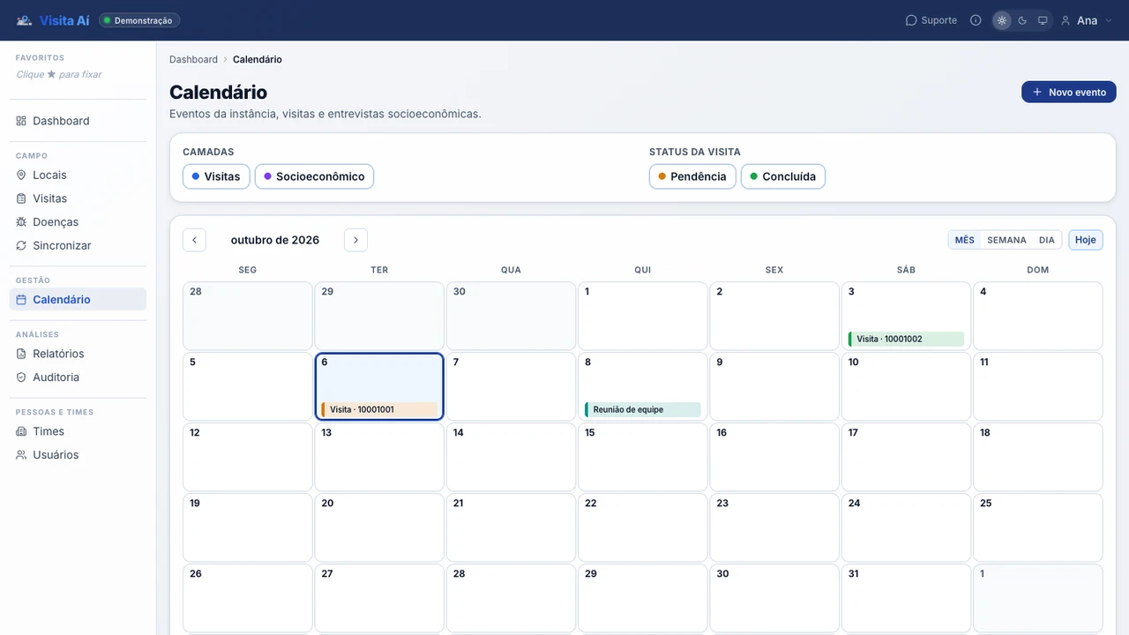Open the Reunião de equipe event
Image resolution: width=1129 pixels, height=635 pixels.
(x=643, y=409)
